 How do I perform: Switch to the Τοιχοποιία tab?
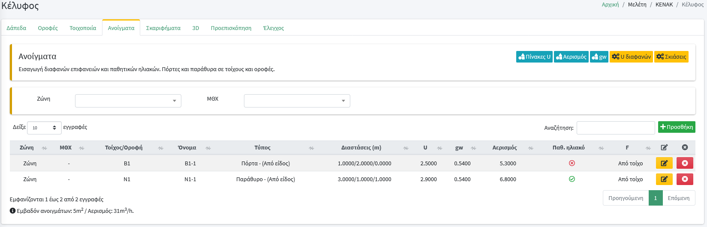[83, 28]
